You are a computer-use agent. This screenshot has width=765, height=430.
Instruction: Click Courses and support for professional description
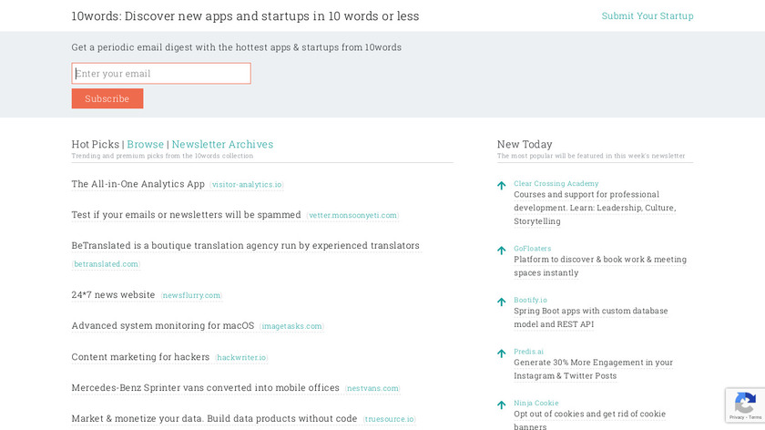[595, 208]
